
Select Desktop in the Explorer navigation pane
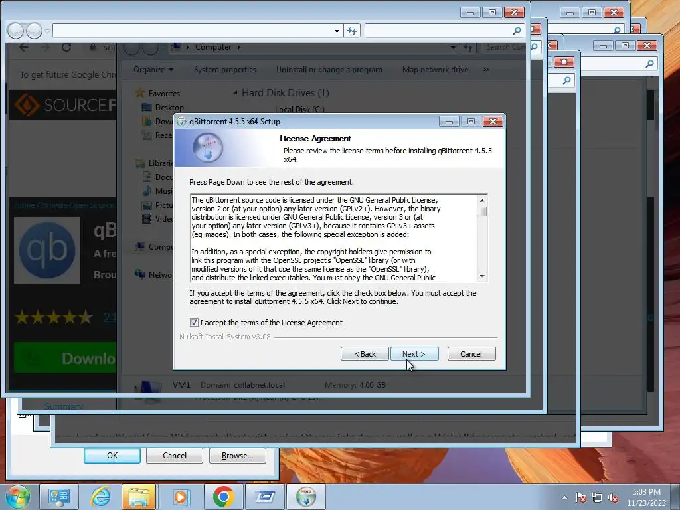(169, 108)
